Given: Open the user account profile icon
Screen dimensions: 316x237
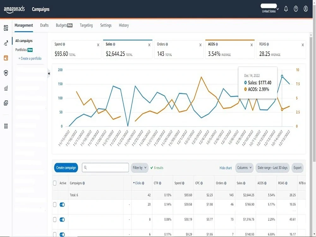Looking at the screenshot, I should [306, 9].
